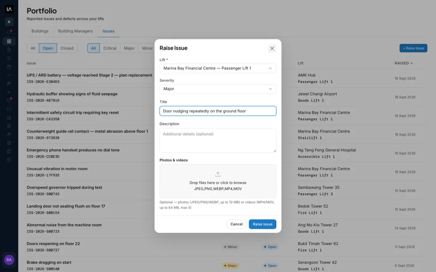Image resolution: width=436 pixels, height=272 pixels.
Task: Open 'Overspeed governor tripped during test' issue
Action: click(64, 187)
